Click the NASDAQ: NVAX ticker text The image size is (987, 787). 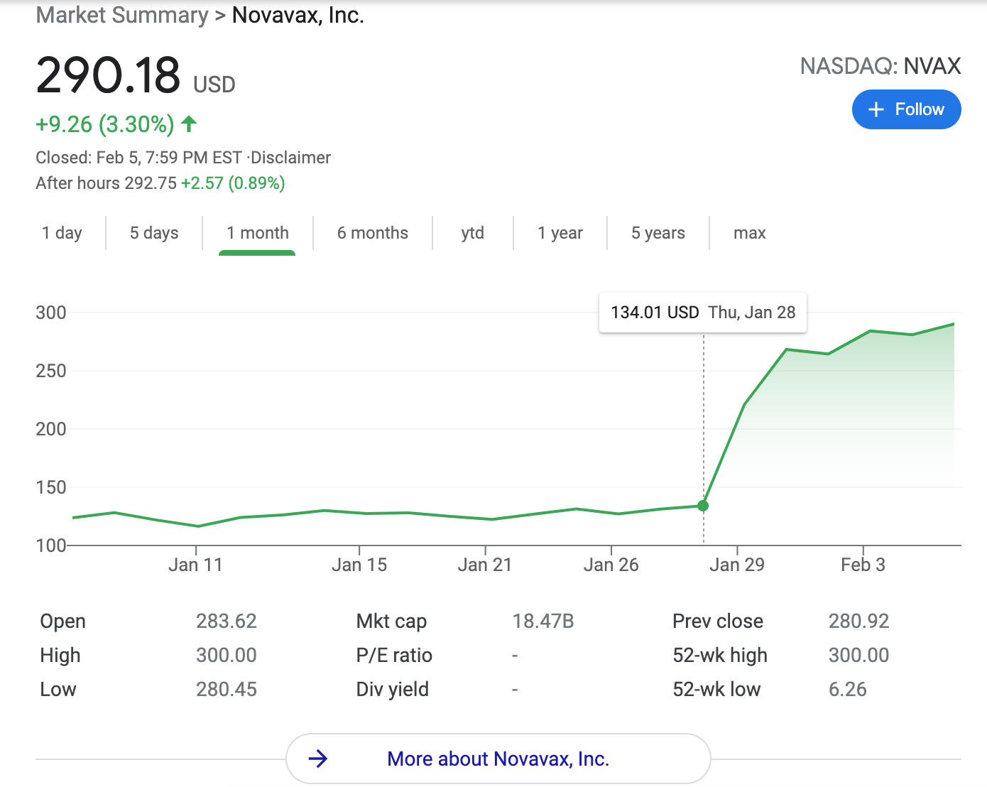pos(880,66)
